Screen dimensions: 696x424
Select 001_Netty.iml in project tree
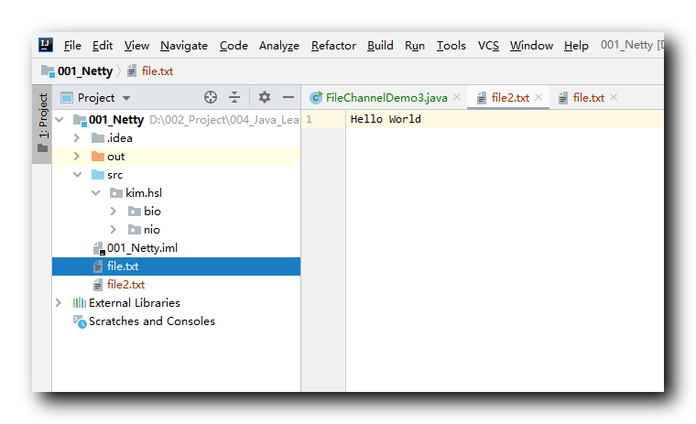pyautogui.click(x=176, y=248)
